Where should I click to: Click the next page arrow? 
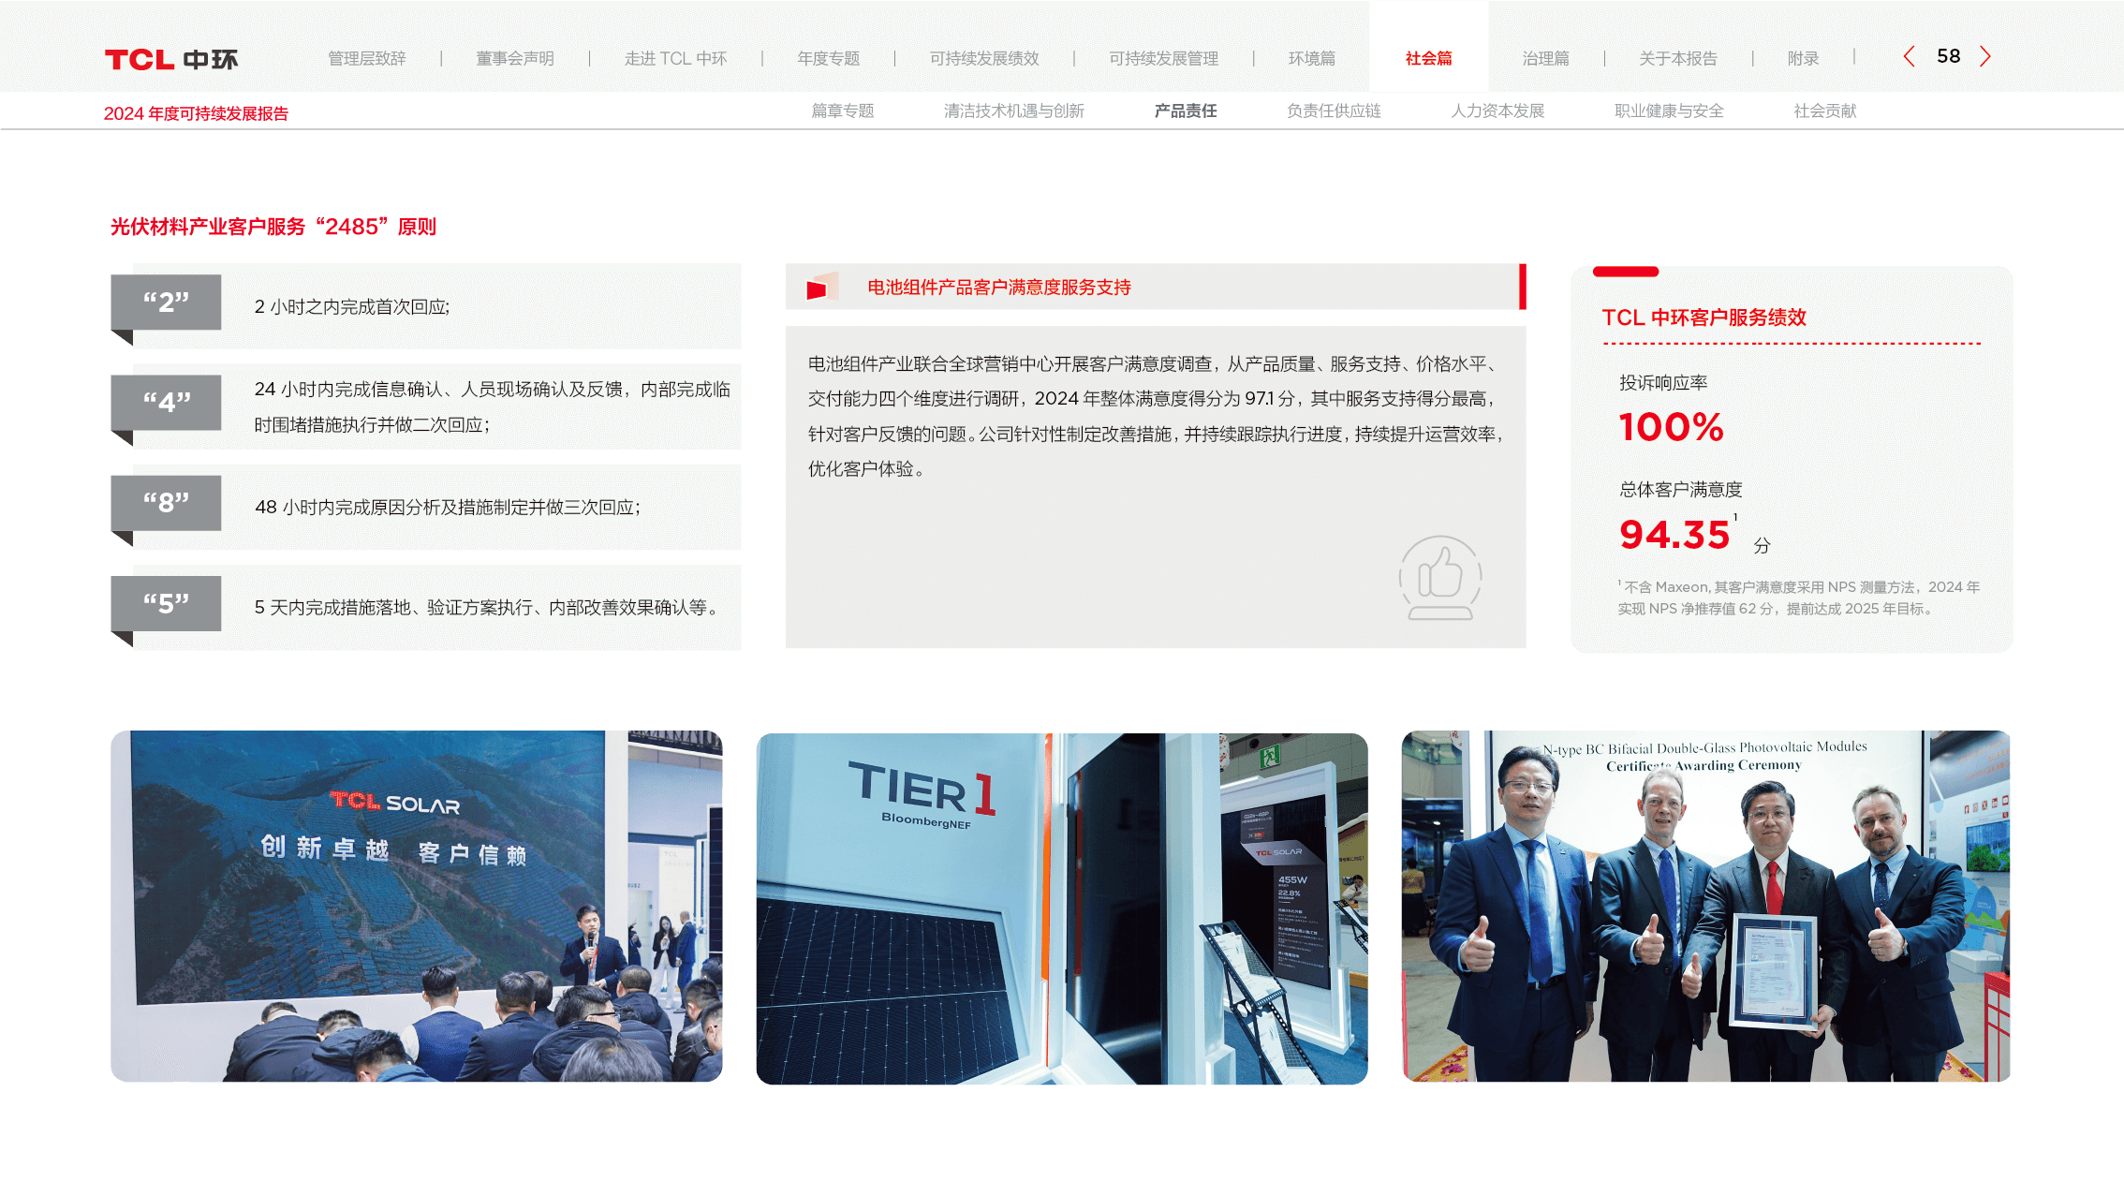point(1984,57)
